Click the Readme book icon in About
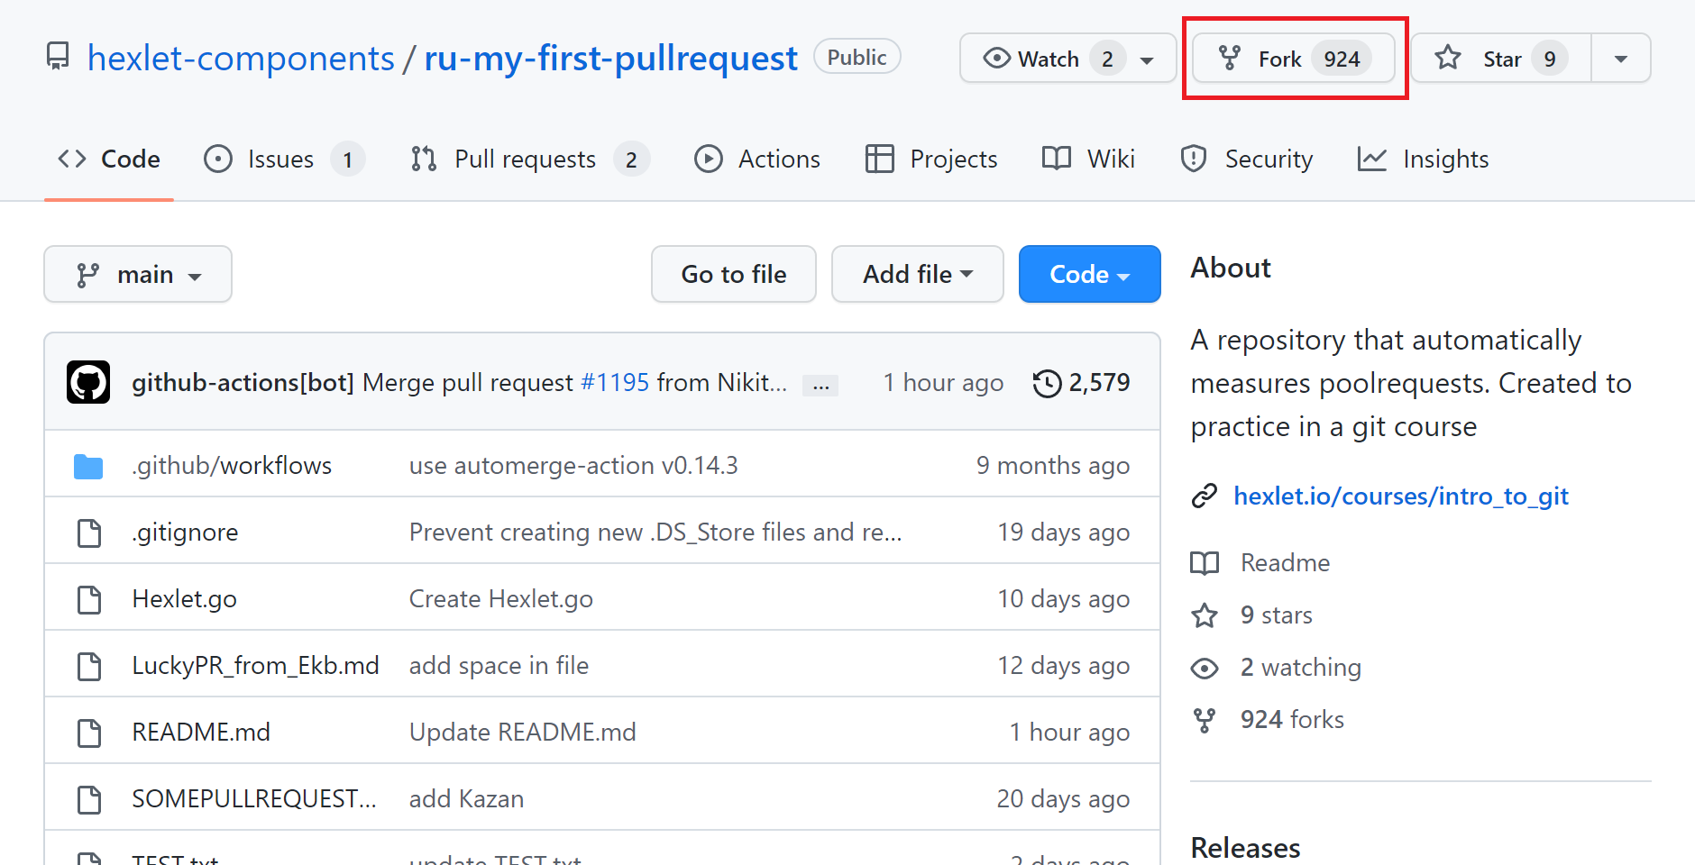 1205,563
